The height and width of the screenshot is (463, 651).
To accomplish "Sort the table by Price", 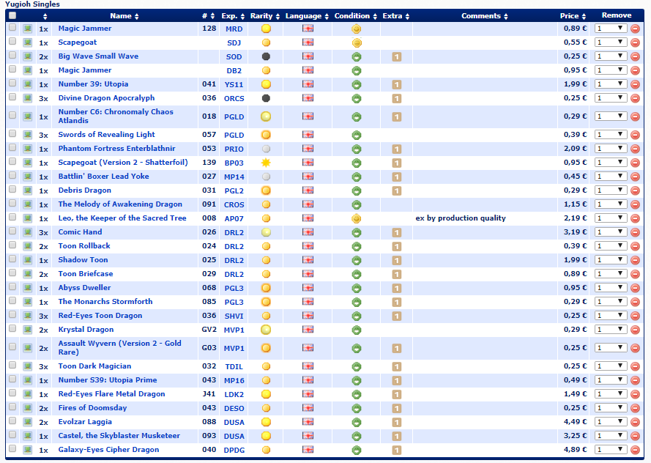I will [573, 16].
